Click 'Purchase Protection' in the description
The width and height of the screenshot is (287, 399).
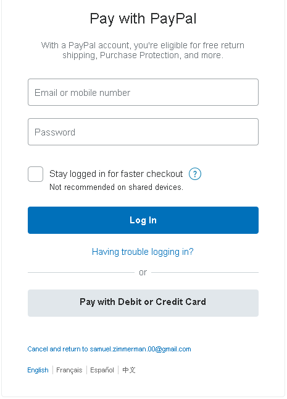(x=139, y=55)
